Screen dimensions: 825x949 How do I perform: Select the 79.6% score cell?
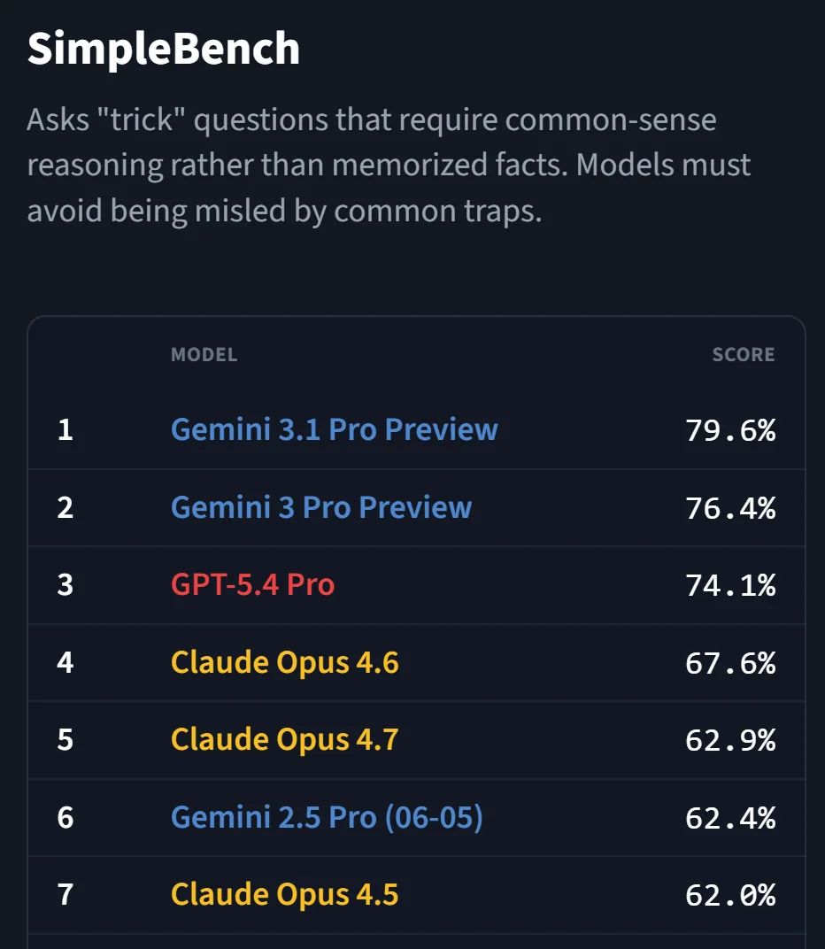(730, 430)
